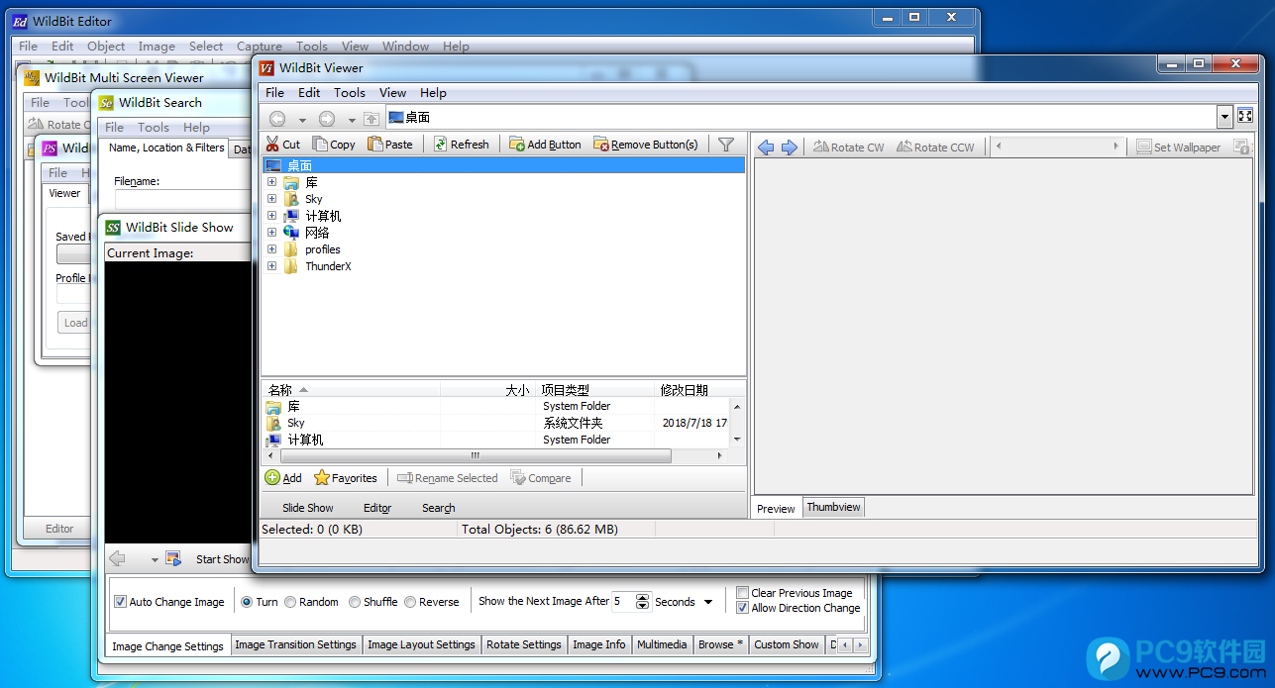Screen dimensions: 1275x688
Task: Expand the profiles folder node
Action: 271,249
